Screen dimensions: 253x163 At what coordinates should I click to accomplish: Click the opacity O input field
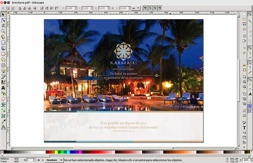pyautogui.click(x=30, y=160)
